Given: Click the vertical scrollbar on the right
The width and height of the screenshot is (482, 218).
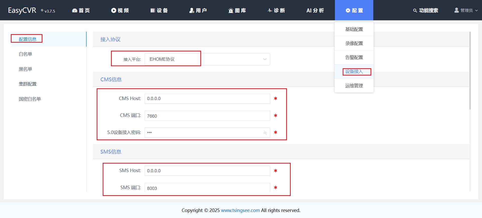Looking at the screenshot, I should [x=470, y=70].
